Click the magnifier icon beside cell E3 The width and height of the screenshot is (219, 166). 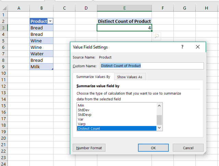point(157,36)
